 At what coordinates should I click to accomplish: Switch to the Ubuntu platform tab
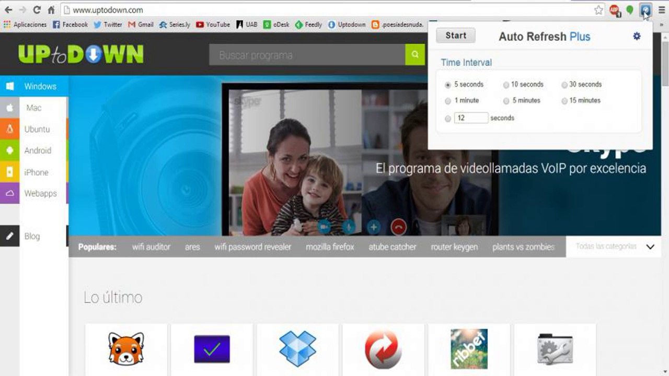click(34, 129)
